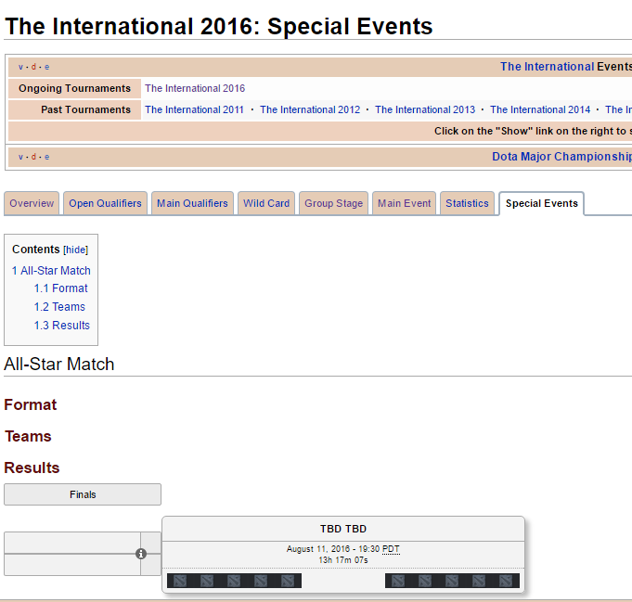
Task: Click 'e' edit link in International navbox
Action: click(x=46, y=67)
